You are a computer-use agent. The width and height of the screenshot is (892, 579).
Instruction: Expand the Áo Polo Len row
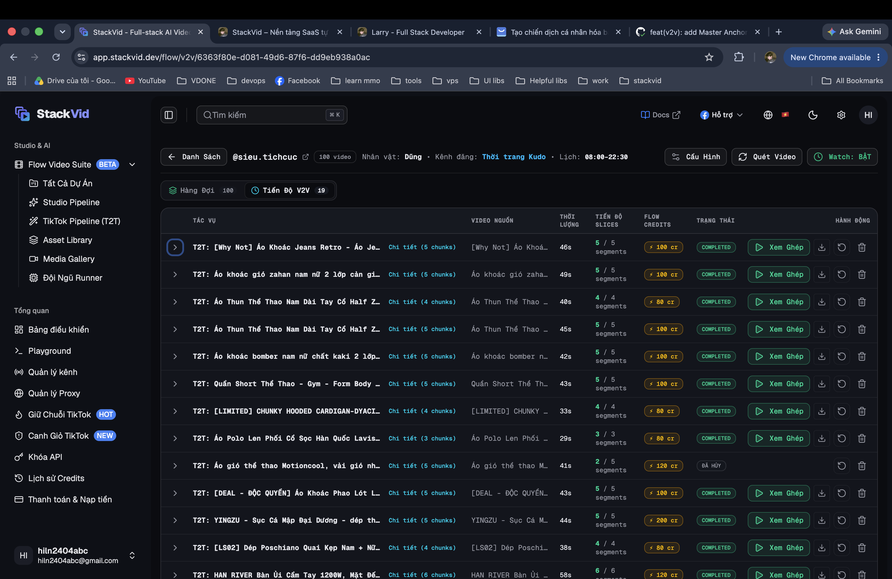coord(175,439)
